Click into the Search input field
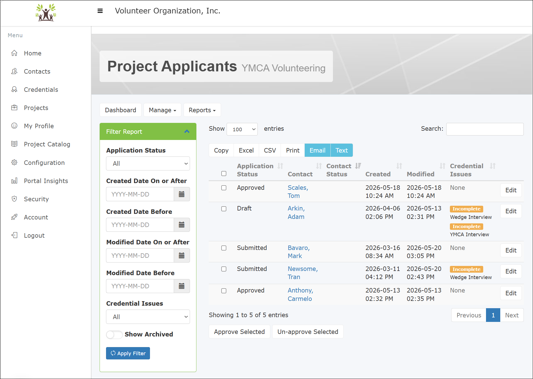The height and width of the screenshot is (379, 533). point(485,129)
